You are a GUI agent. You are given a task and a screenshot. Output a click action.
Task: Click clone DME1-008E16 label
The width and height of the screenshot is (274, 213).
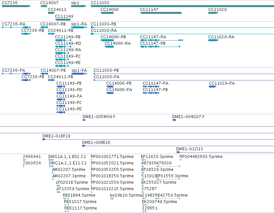click(96, 143)
